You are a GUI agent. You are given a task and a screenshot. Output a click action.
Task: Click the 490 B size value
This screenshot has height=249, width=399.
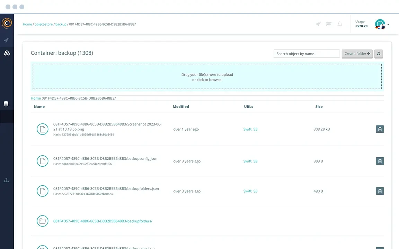[x=318, y=191]
